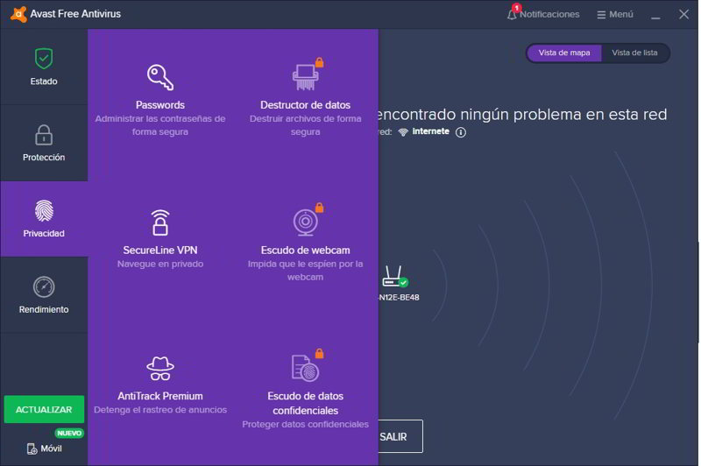Viewport: 701px width, 466px height.
Task: Open the Estado shield icon
Action: pyautogui.click(x=44, y=59)
